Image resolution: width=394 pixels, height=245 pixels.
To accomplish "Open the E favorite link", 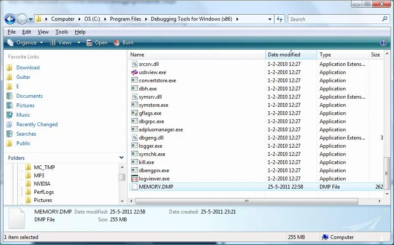I will click(18, 87).
